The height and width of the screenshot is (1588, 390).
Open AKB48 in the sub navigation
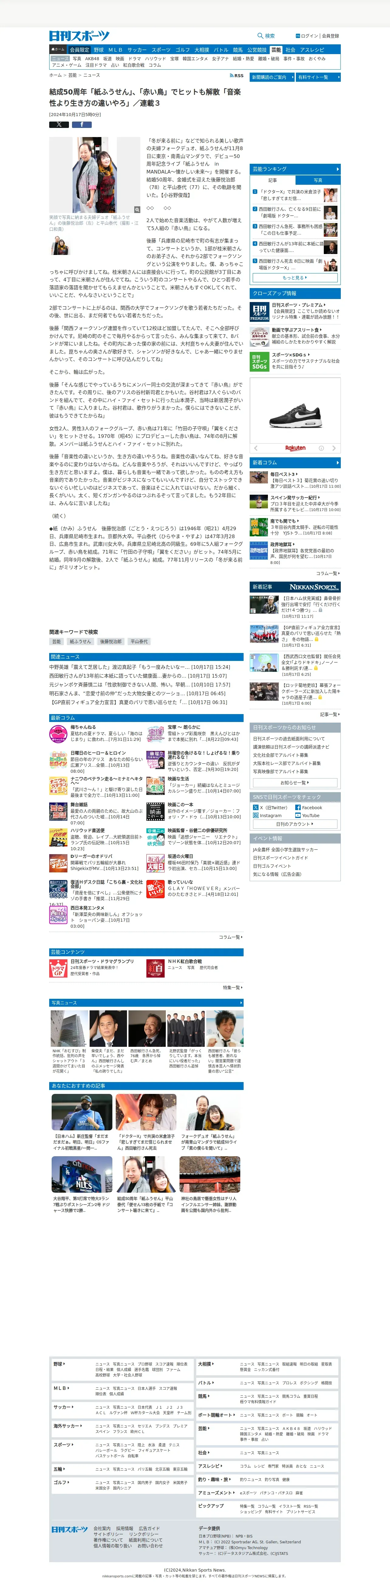[x=92, y=59]
